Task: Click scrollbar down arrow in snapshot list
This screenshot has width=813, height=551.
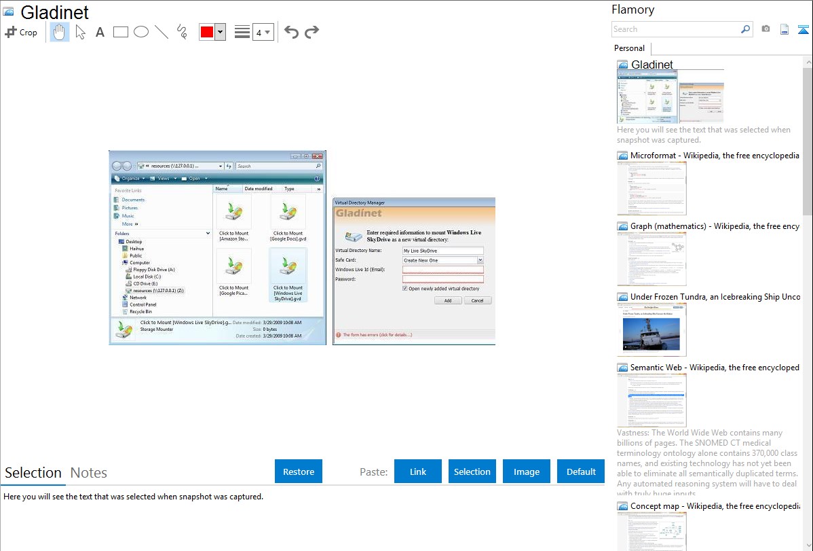Action: point(808,546)
